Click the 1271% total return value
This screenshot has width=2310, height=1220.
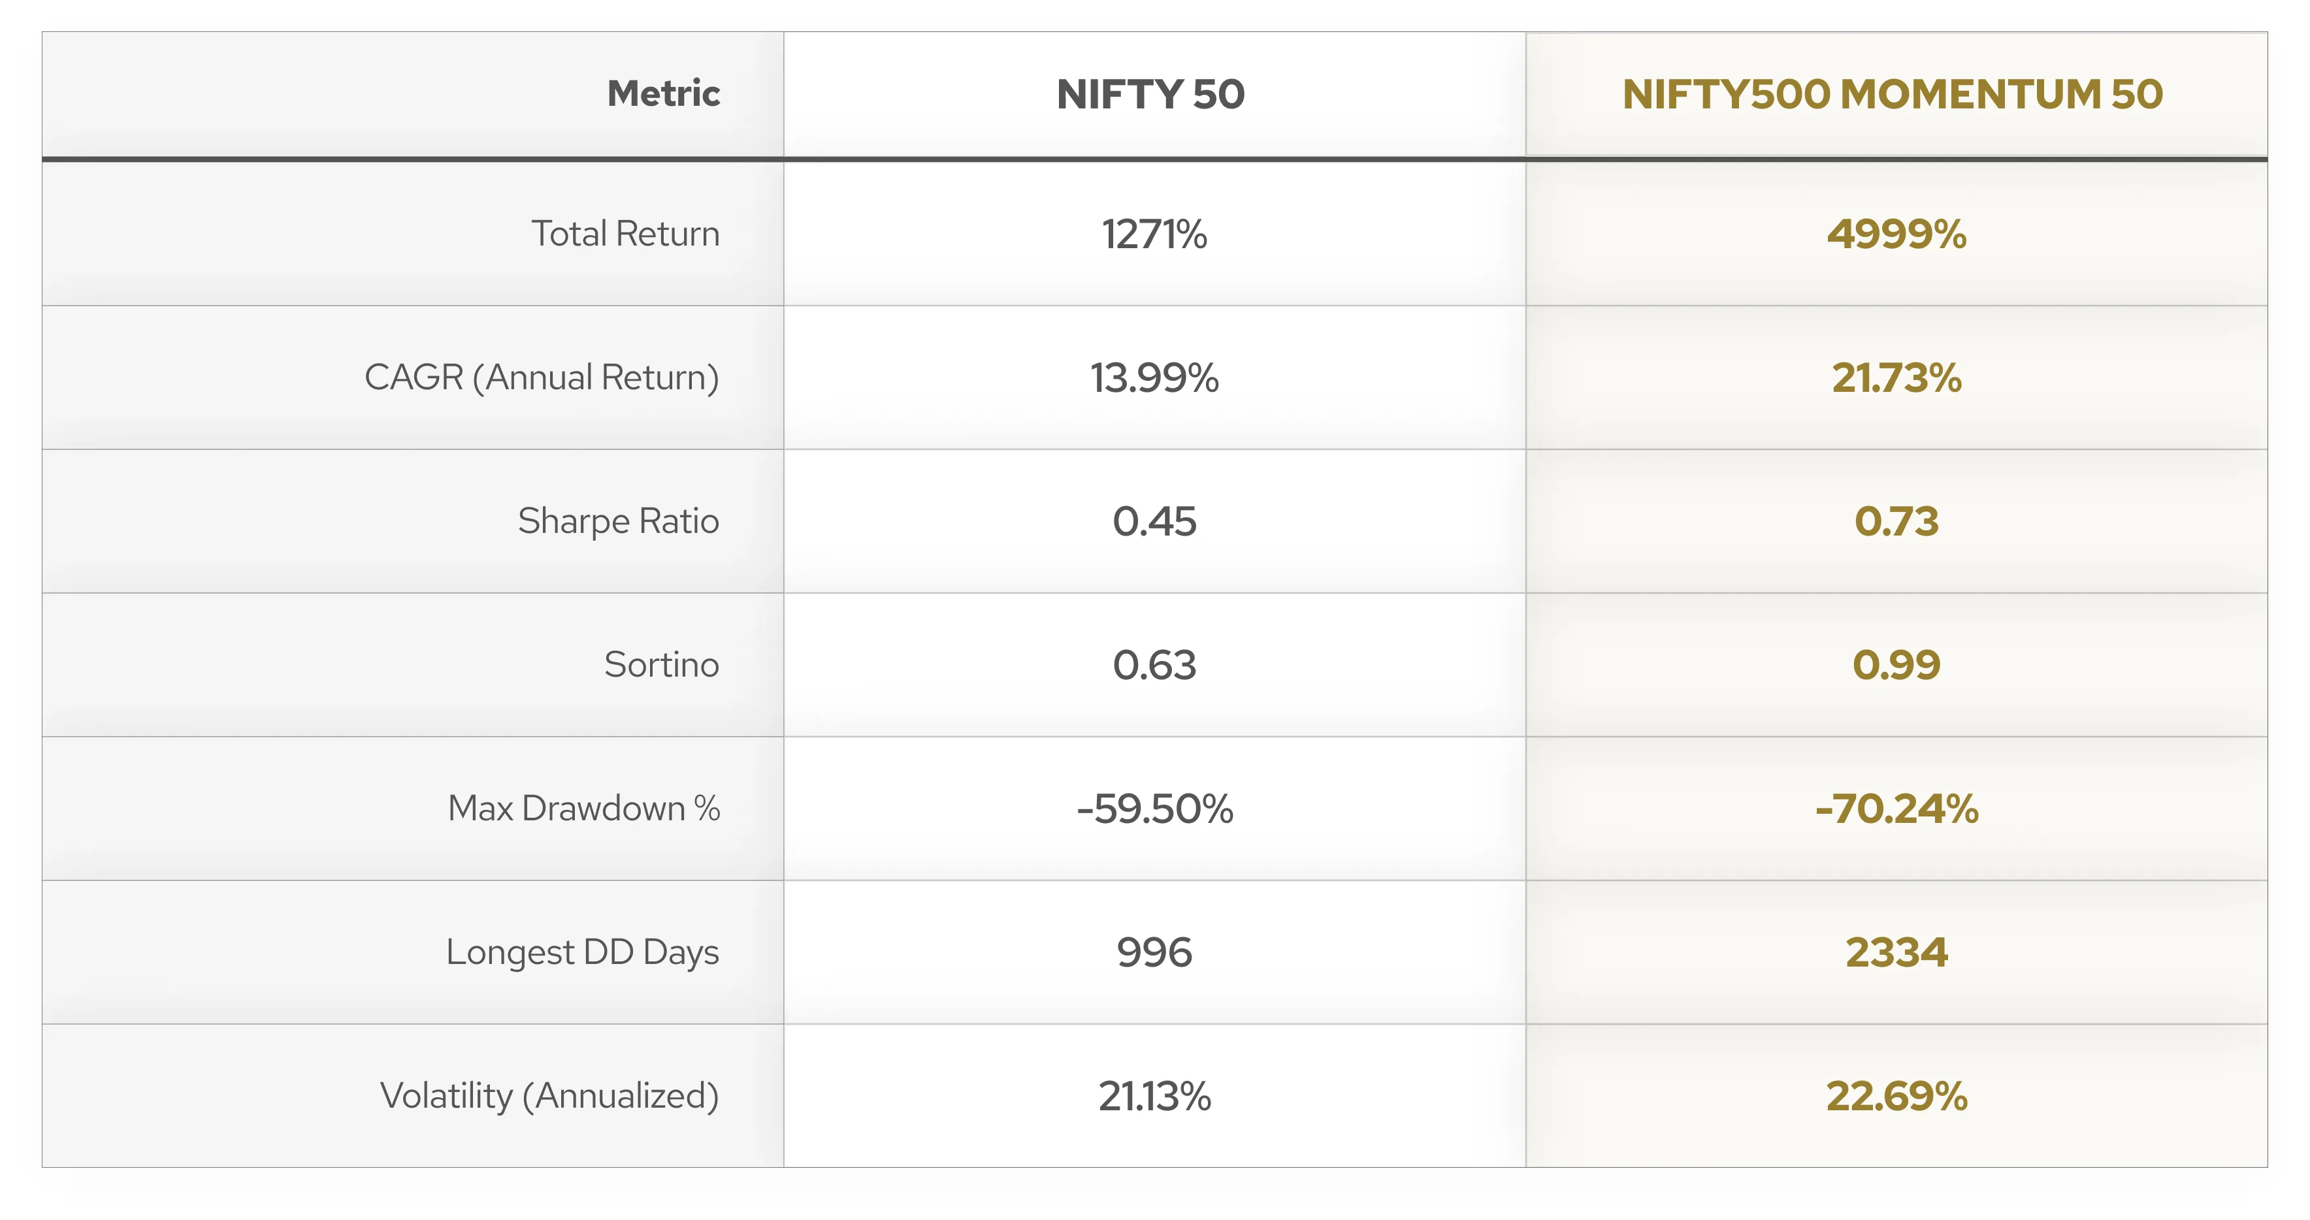[1154, 235]
